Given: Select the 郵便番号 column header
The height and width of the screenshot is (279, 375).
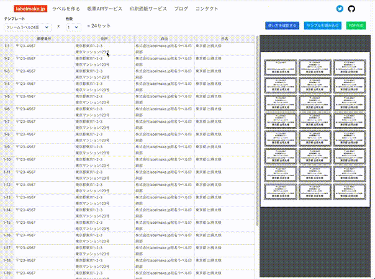Looking at the screenshot, I should [44, 38].
